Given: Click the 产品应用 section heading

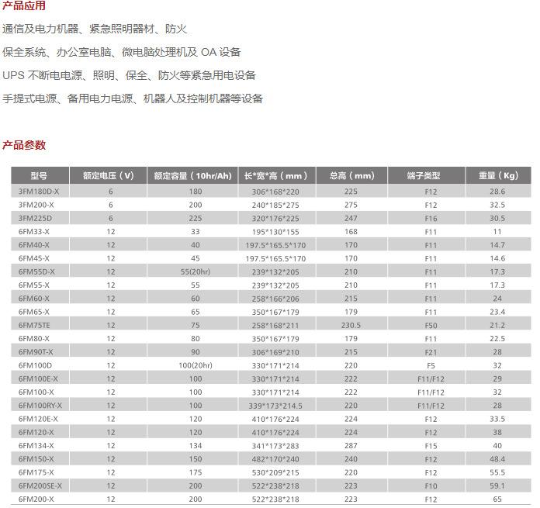Looking at the screenshot, I should pos(24,5).
